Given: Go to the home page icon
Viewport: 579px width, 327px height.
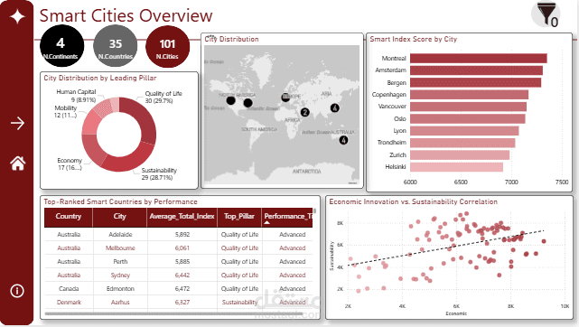Looking at the screenshot, I should coord(18,163).
